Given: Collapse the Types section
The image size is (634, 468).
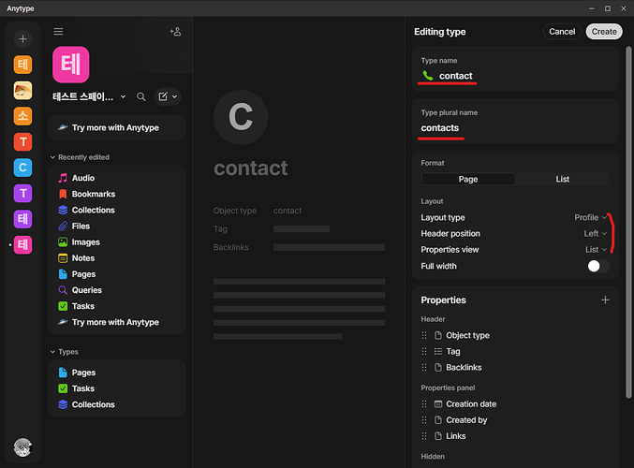Looking at the screenshot, I should 52,352.
